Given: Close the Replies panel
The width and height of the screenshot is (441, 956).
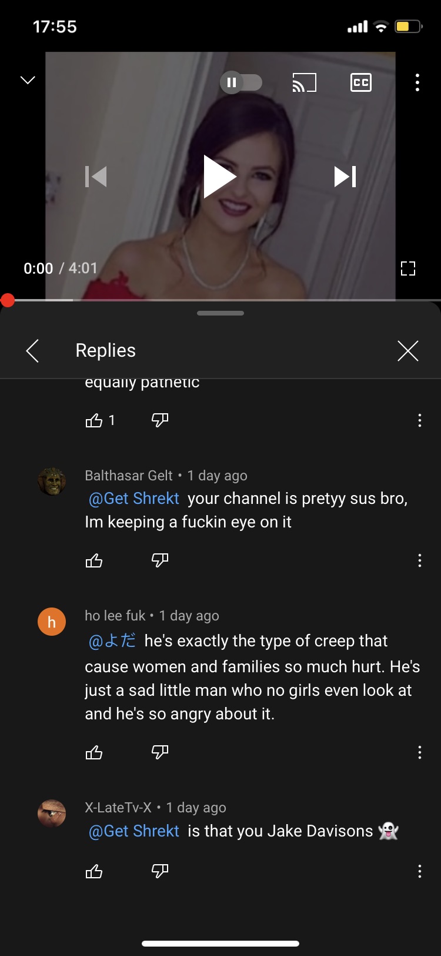Looking at the screenshot, I should click(407, 351).
